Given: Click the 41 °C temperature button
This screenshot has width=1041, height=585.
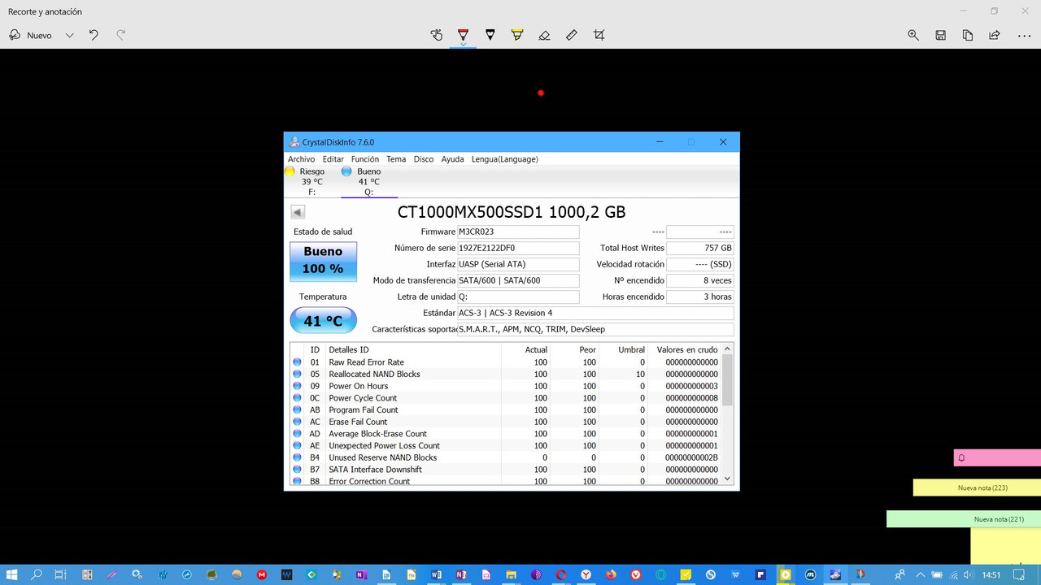Looking at the screenshot, I should (323, 321).
